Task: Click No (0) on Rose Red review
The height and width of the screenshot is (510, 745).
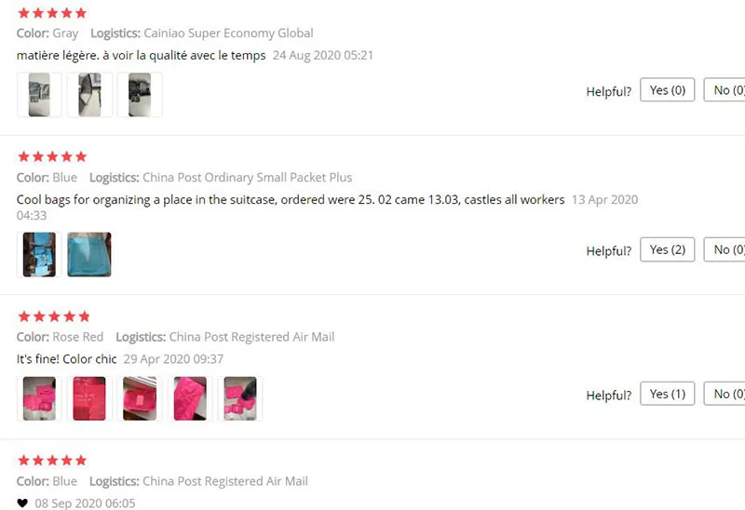Action: click(725, 394)
